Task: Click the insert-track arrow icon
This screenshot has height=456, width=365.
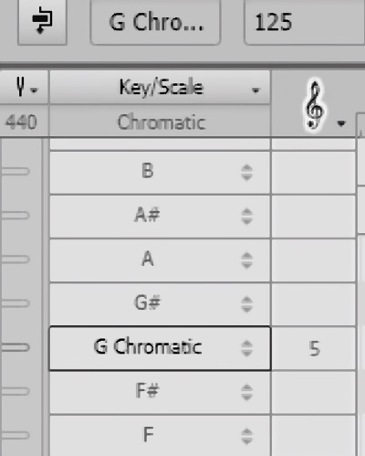Action: (42, 21)
